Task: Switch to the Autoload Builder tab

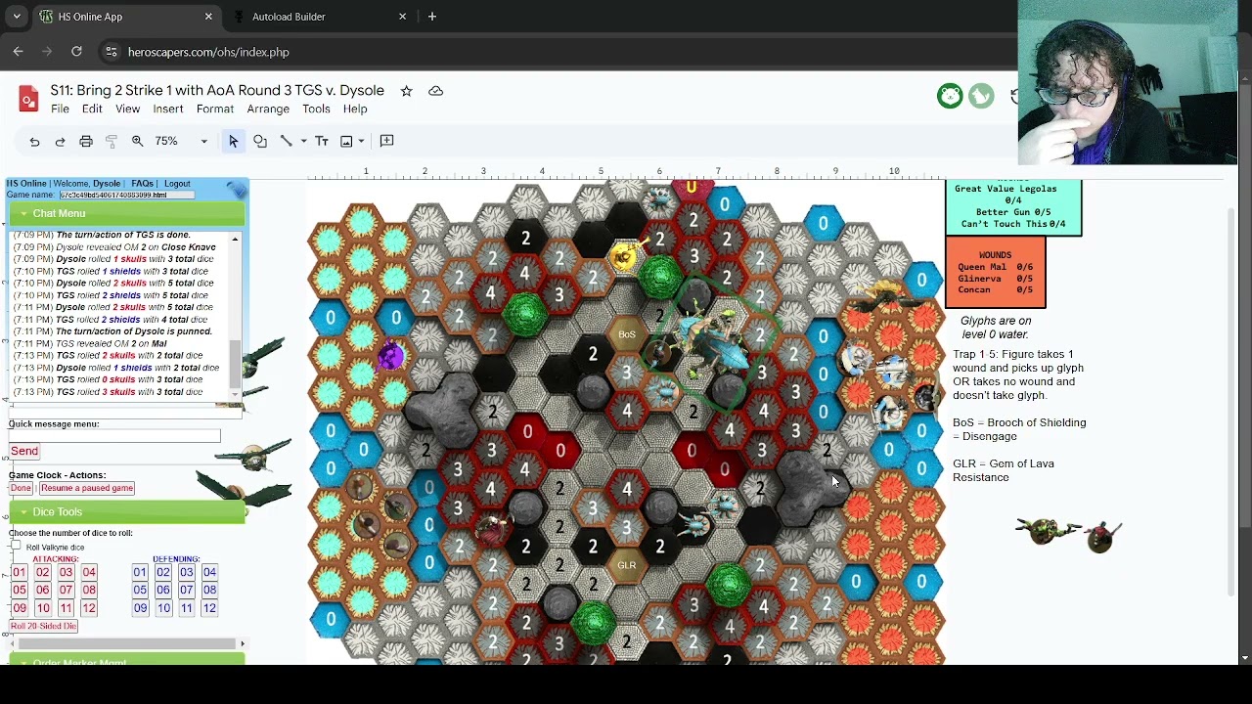Action: 318,17
